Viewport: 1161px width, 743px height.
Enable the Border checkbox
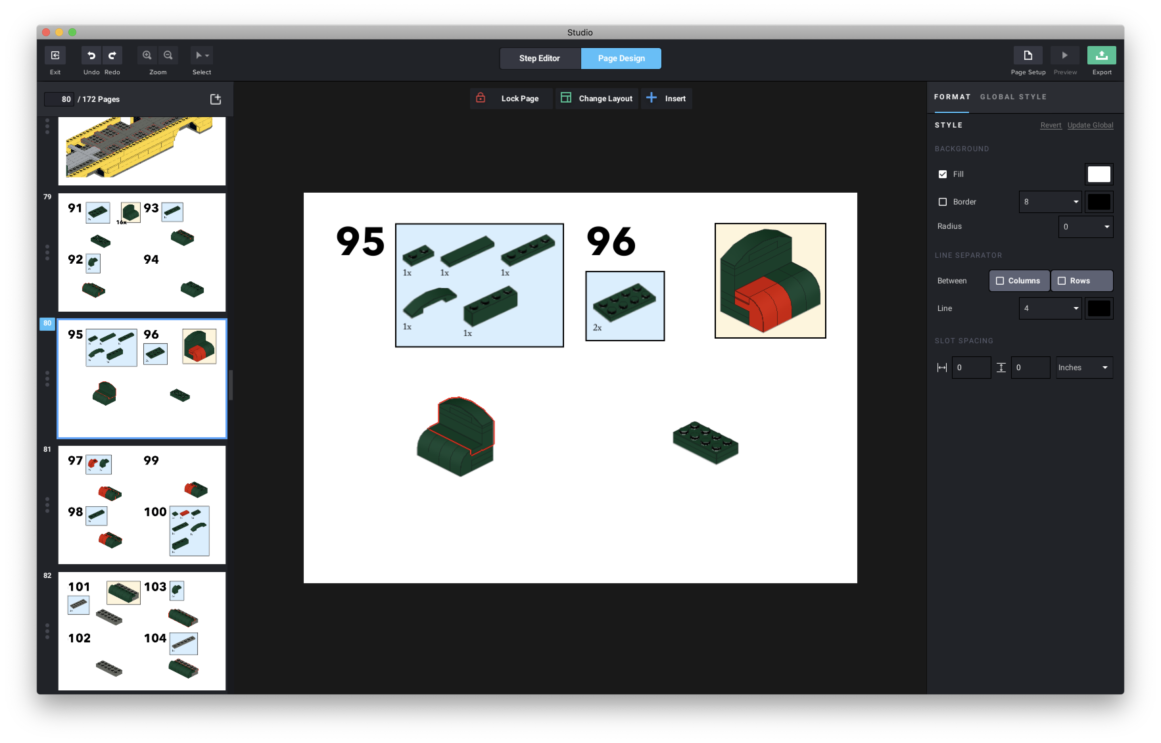942,202
